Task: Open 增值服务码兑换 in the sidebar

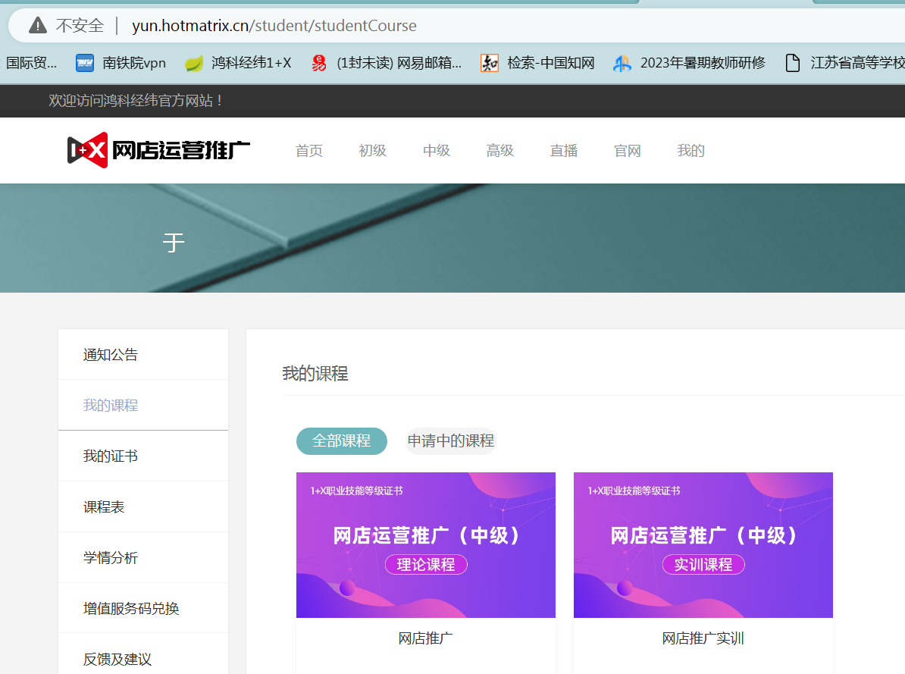Action: [143, 608]
